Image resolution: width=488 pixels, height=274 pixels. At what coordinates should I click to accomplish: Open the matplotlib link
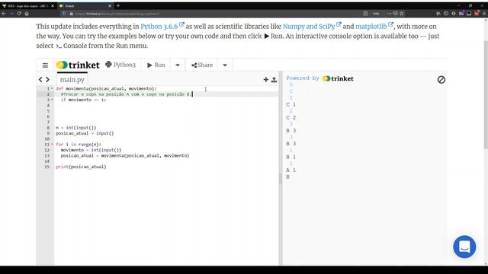click(374, 27)
